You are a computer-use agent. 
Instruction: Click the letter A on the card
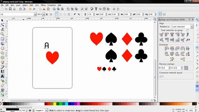pos(47,45)
